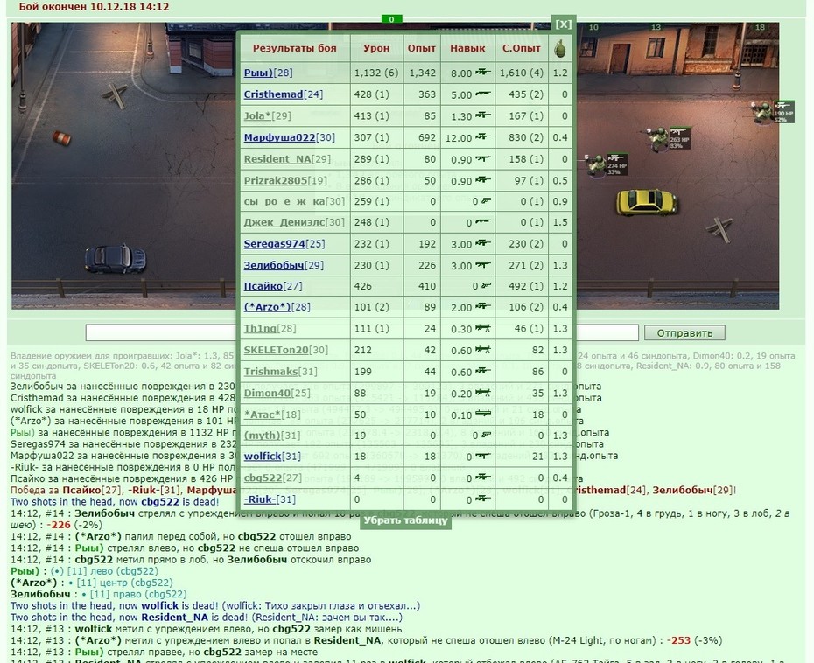
Task: Click the green 0 marker above the map
Action: tap(391, 19)
